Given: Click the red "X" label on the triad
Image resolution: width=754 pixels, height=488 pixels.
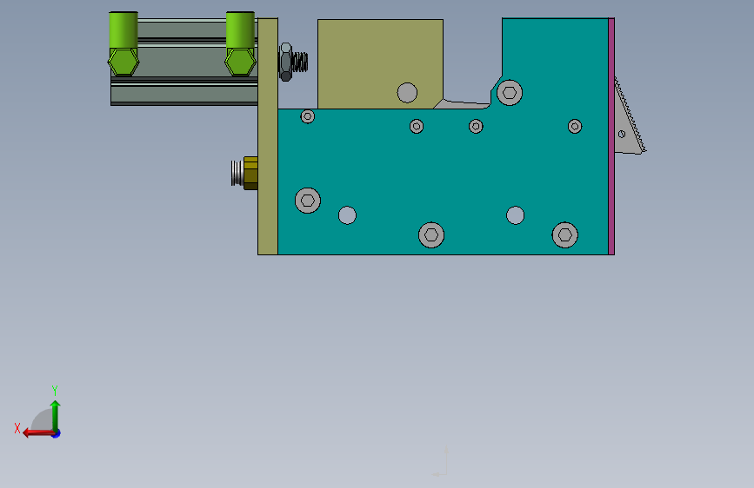Looking at the screenshot, I should coord(17,428).
